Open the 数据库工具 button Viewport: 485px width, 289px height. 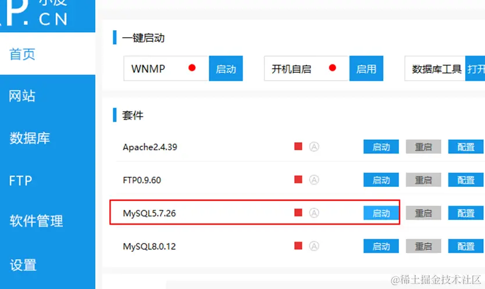(x=475, y=68)
